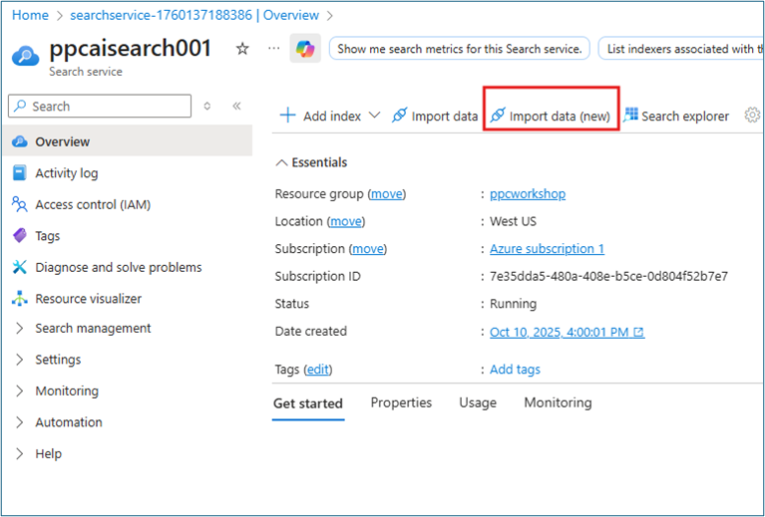
Task: Click the Copilot icon button
Action: 305,49
